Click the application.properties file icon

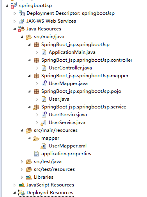point(36,154)
